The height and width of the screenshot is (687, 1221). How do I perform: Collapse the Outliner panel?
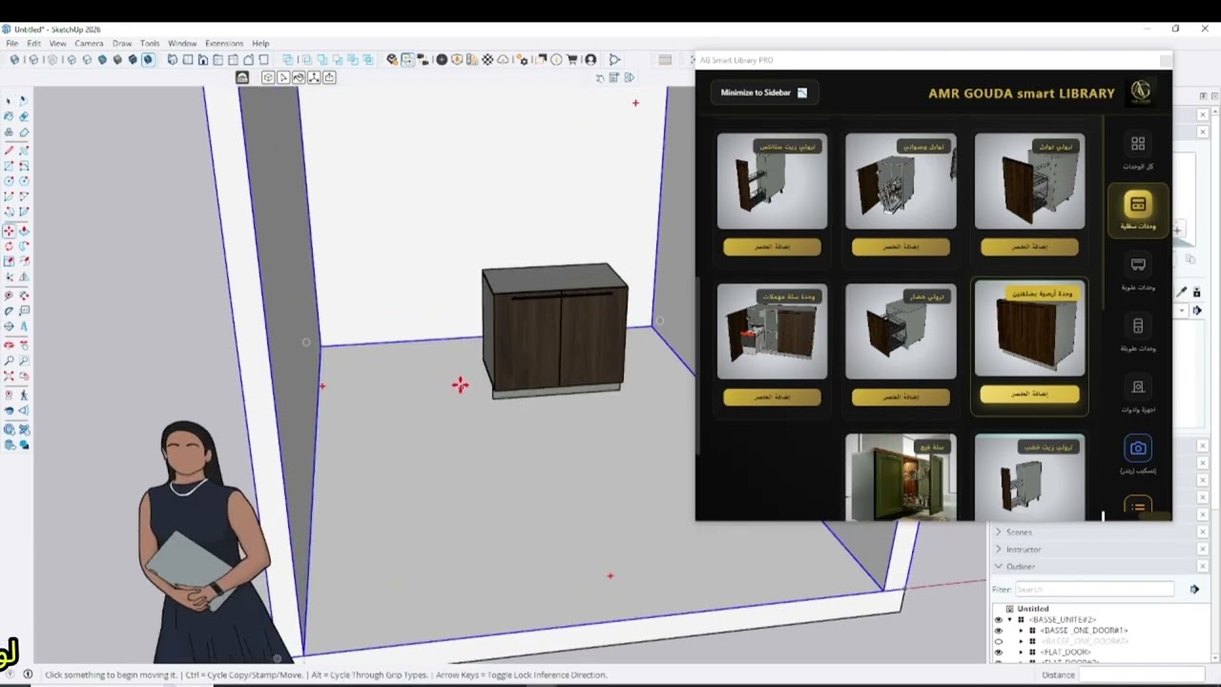[x=999, y=567]
